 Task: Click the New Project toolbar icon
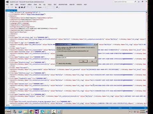16,7
